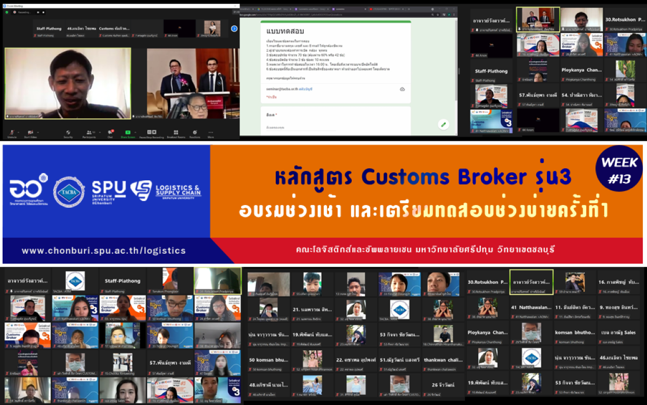The width and height of the screenshot is (647, 405).
Task: Expand audio options caret next to Unmute
Action: [18, 131]
